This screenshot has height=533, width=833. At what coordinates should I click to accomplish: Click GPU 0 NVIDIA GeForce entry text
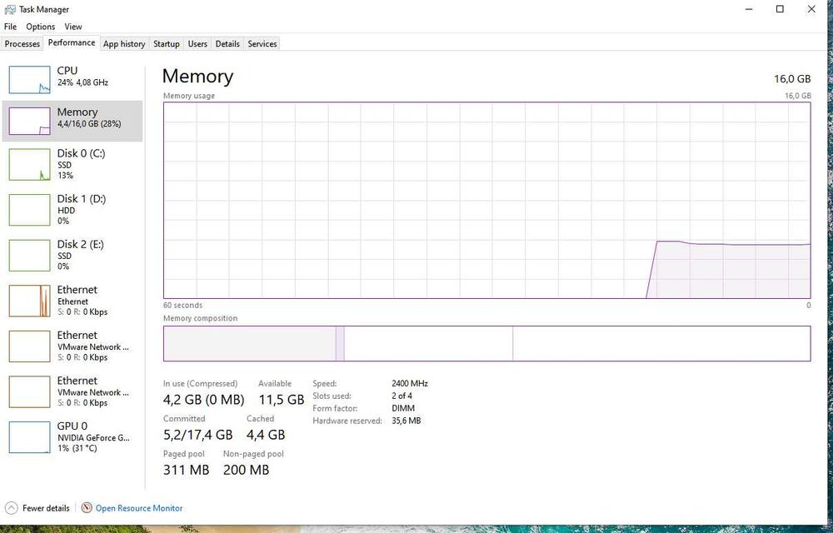tap(93, 437)
